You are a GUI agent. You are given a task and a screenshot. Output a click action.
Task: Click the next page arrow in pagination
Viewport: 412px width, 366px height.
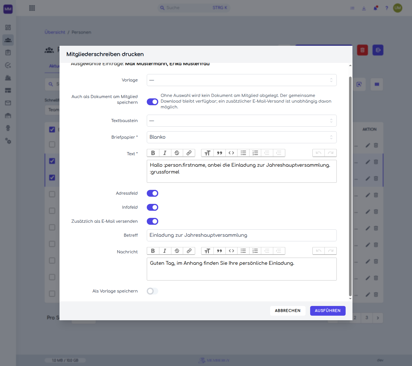point(378,318)
